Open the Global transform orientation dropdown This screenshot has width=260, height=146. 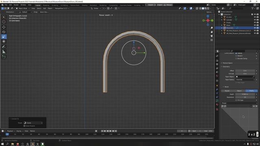(96, 8)
